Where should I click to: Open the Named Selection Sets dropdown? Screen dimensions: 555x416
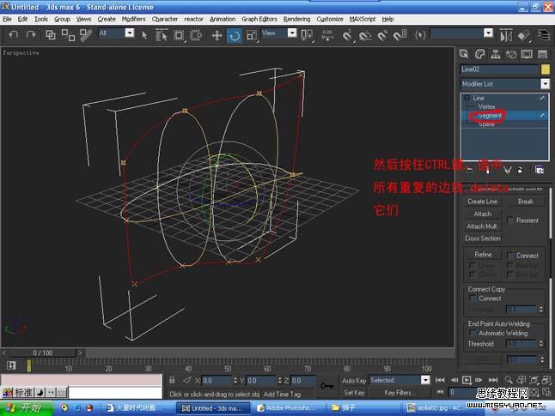(x=489, y=33)
